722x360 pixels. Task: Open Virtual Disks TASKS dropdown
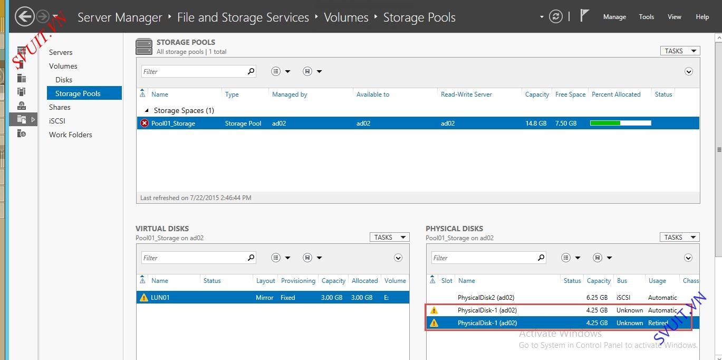point(390,237)
